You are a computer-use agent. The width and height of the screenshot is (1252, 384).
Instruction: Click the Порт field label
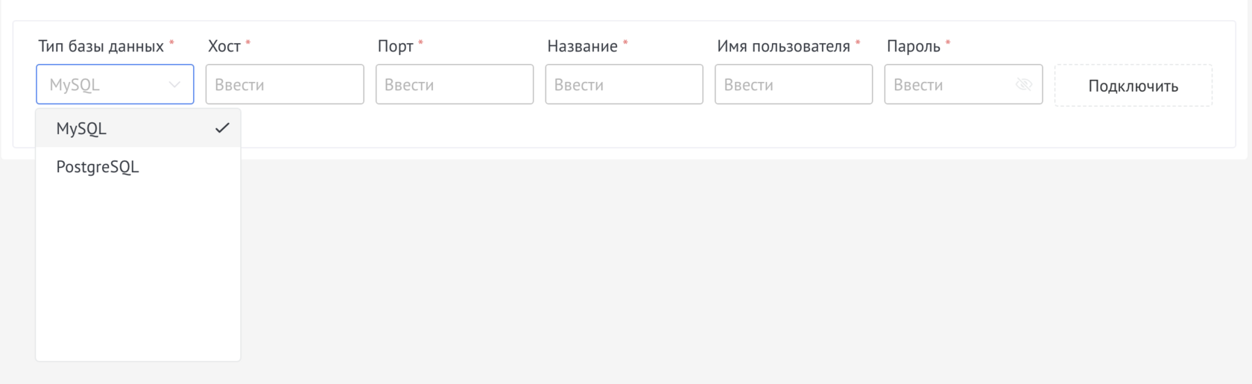395,46
